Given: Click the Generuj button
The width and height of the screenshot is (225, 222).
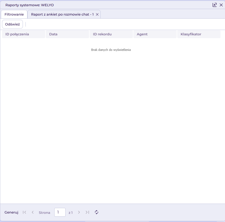Looking at the screenshot, I should [x=11, y=212].
